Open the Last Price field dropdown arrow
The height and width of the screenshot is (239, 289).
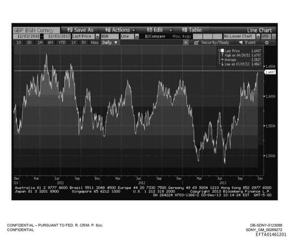(x=98, y=37)
